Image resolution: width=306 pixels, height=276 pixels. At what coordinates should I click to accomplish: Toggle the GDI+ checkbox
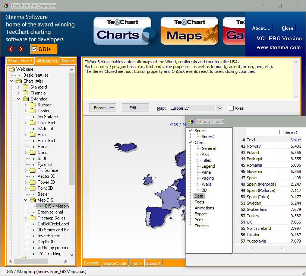[34, 49]
